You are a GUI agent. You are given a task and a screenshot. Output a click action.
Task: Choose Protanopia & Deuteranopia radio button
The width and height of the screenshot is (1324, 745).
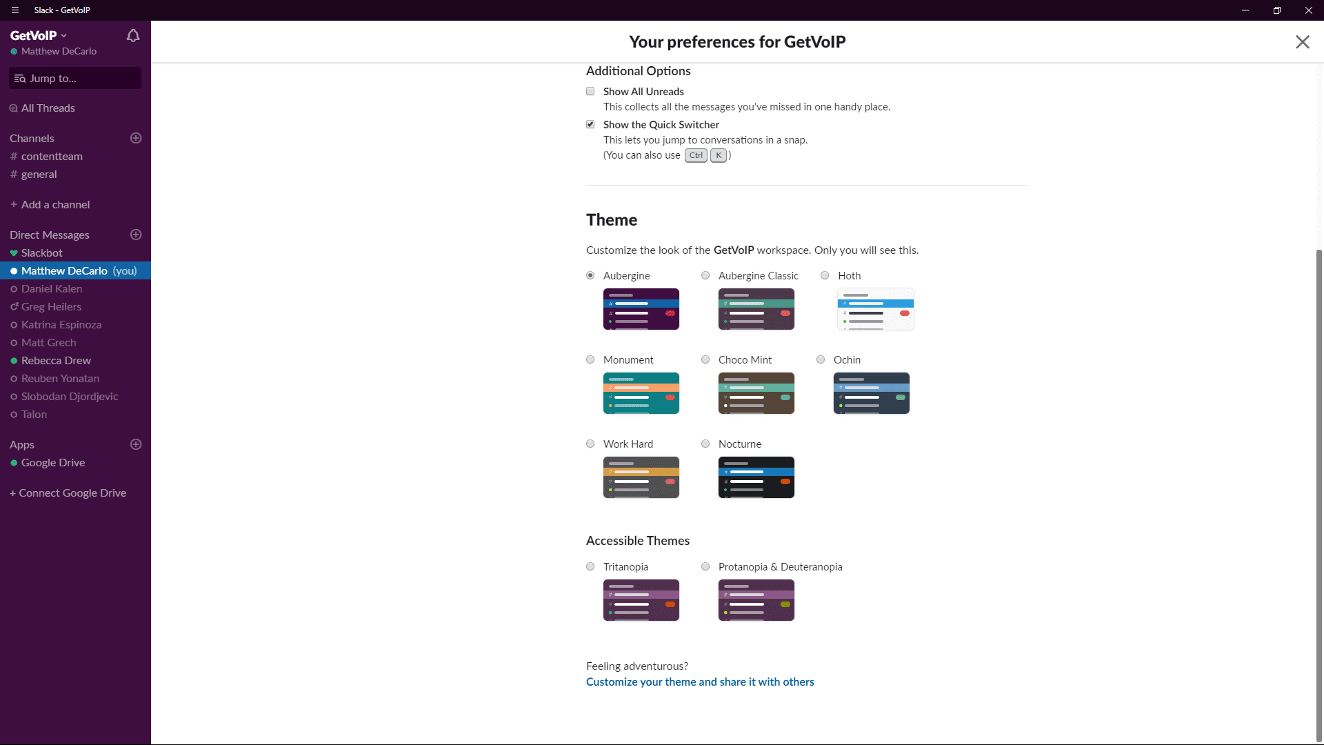click(x=705, y=566)
